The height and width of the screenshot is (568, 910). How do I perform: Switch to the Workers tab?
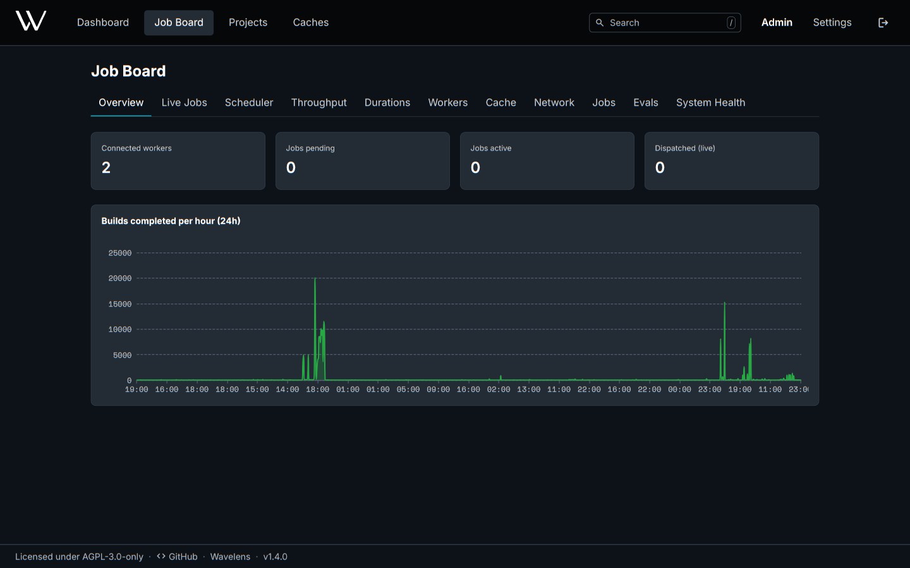[x=448, y=103]
